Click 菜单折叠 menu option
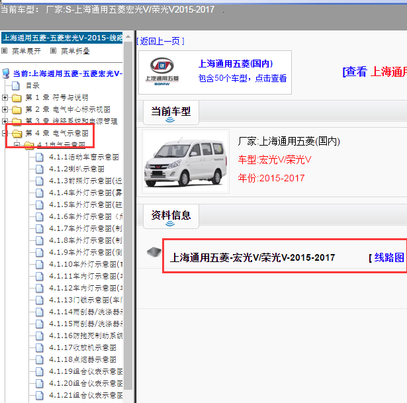407x403 pixels. click(x=75, y=51)
